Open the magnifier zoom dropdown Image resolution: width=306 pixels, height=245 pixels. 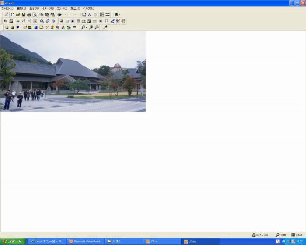(x=86, y=27)
